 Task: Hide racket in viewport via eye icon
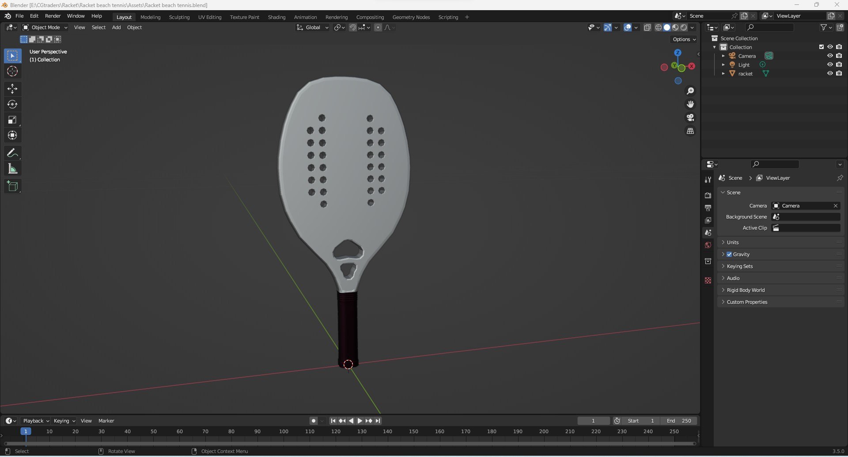[x=830, y=73]
